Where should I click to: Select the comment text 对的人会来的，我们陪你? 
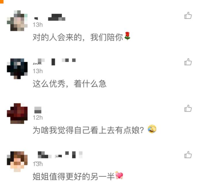coord(82,37)
